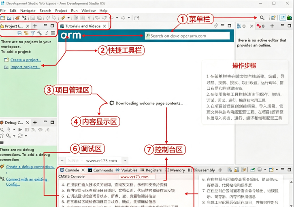This screenshot has width=294, height=207.
Task: Open the Navigate menu
Action: 28,11
